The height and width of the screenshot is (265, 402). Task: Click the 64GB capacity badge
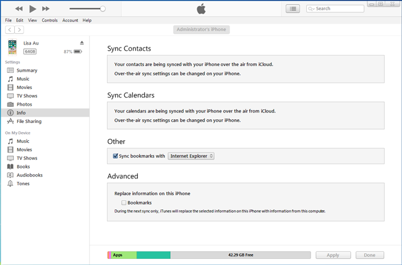click(x=30, y=51)
